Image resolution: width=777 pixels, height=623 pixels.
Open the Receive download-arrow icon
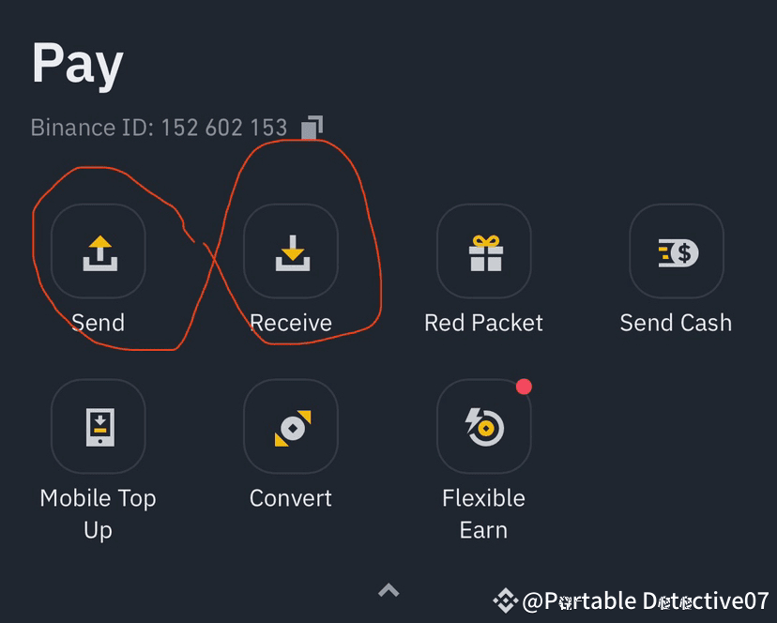291,251
